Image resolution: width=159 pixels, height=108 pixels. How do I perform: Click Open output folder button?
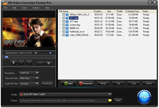[x=118, y=100]
